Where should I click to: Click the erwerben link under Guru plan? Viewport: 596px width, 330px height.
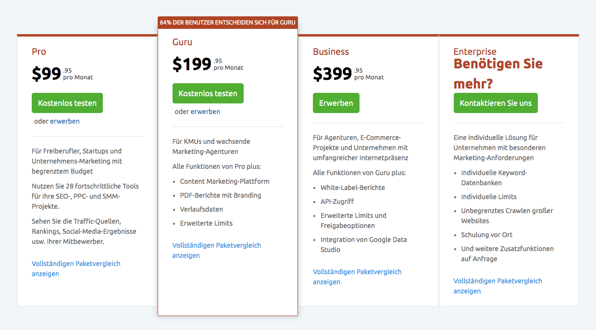coord(205,112)
